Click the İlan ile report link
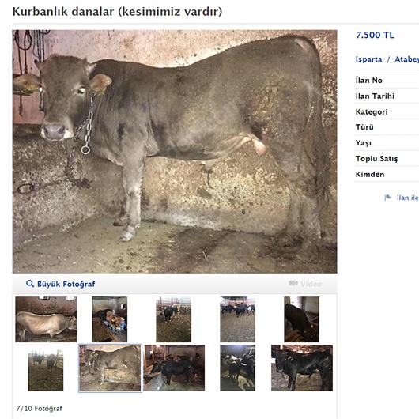Image resolution: width=419 pixels, height=419 pixels. point(408,198)
